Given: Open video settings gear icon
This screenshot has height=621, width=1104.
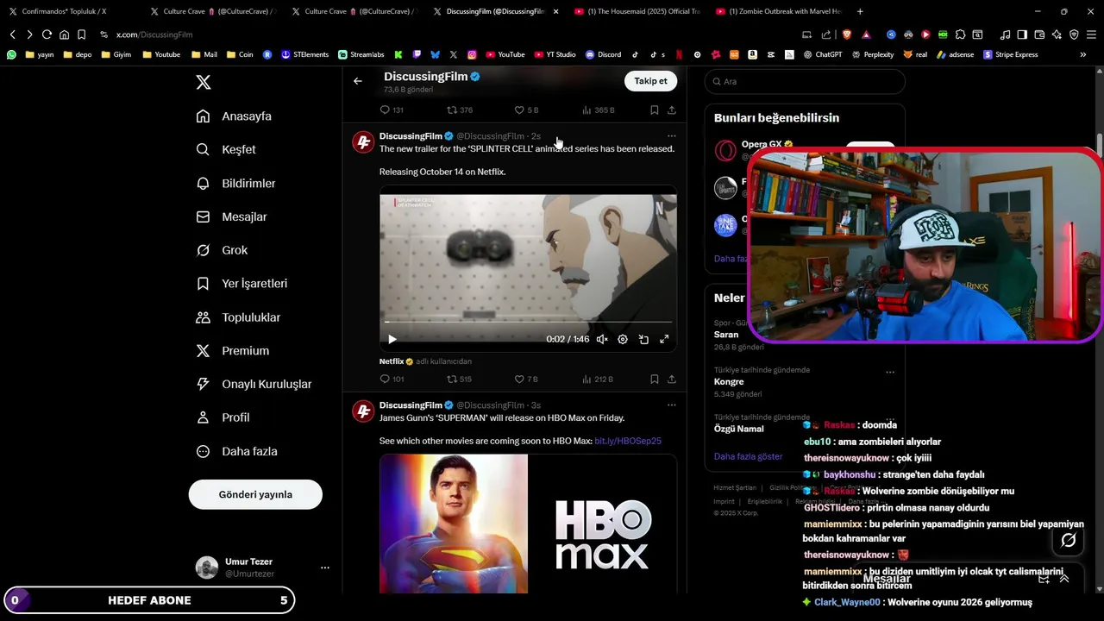Looking at the screenshot, I should [623, 340].
